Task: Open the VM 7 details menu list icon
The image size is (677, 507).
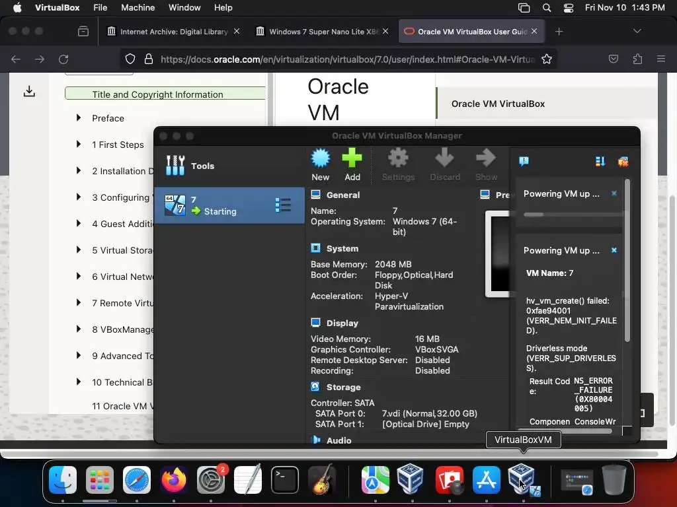Action: click(x=283, y=205)
